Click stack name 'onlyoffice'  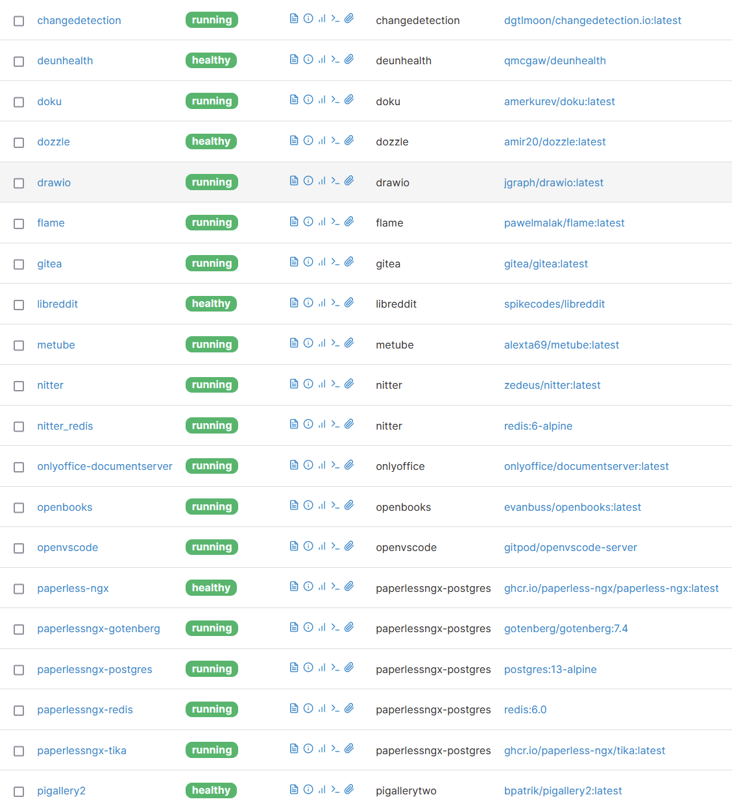pyautogui.click(x=400, y=466)
